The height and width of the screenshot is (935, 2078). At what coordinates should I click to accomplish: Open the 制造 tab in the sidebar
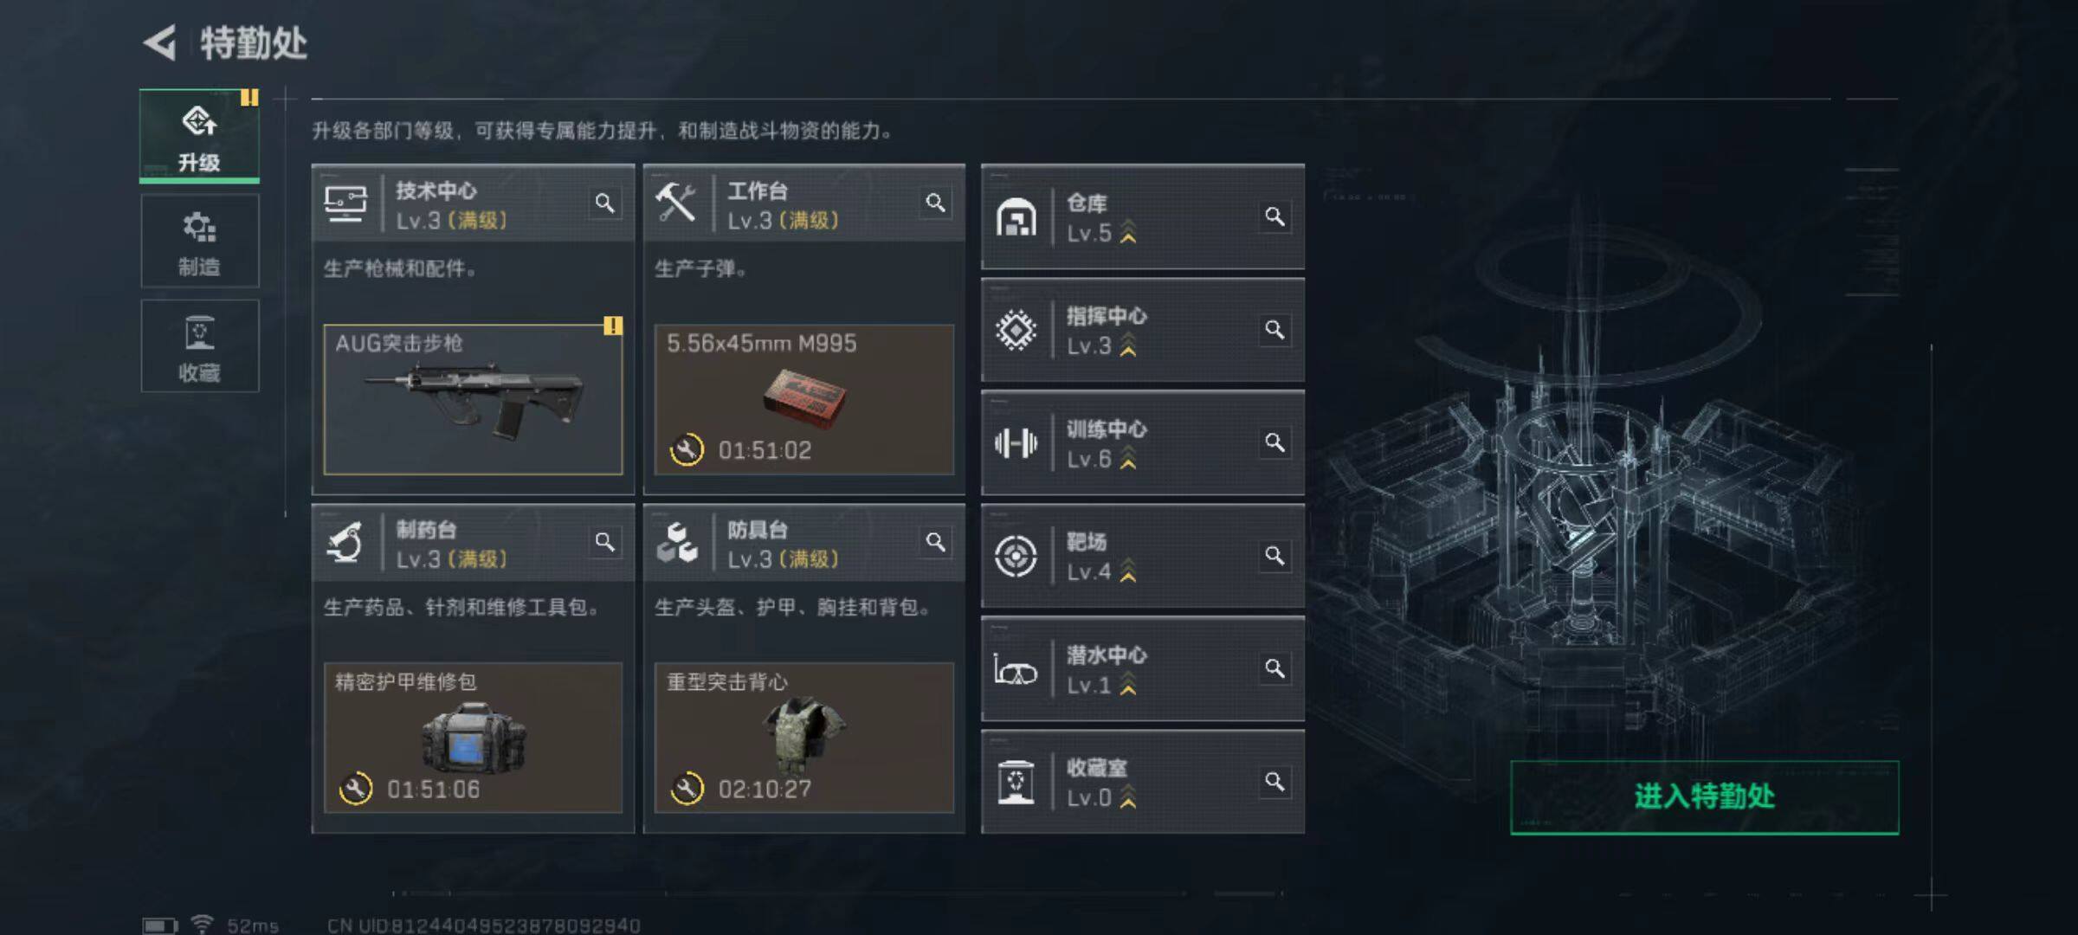pyautogui.click(x=199, y=242)
